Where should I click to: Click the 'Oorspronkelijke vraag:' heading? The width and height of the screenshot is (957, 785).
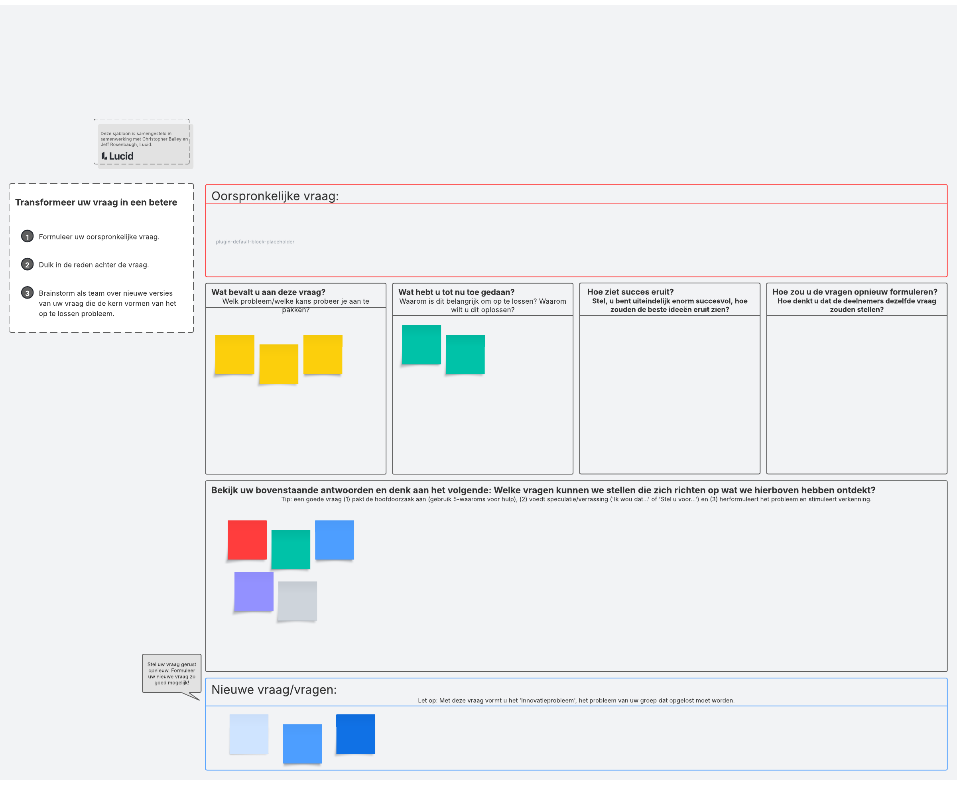click(275, 196)
